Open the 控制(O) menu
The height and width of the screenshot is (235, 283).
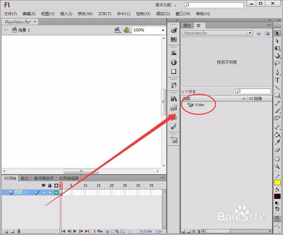click(143, 14)
